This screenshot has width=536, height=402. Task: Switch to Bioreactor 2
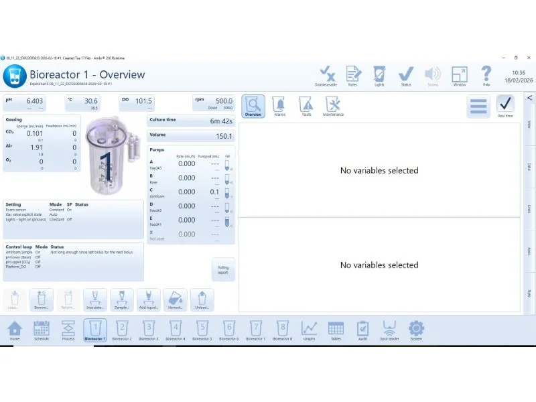pos(122,330)
